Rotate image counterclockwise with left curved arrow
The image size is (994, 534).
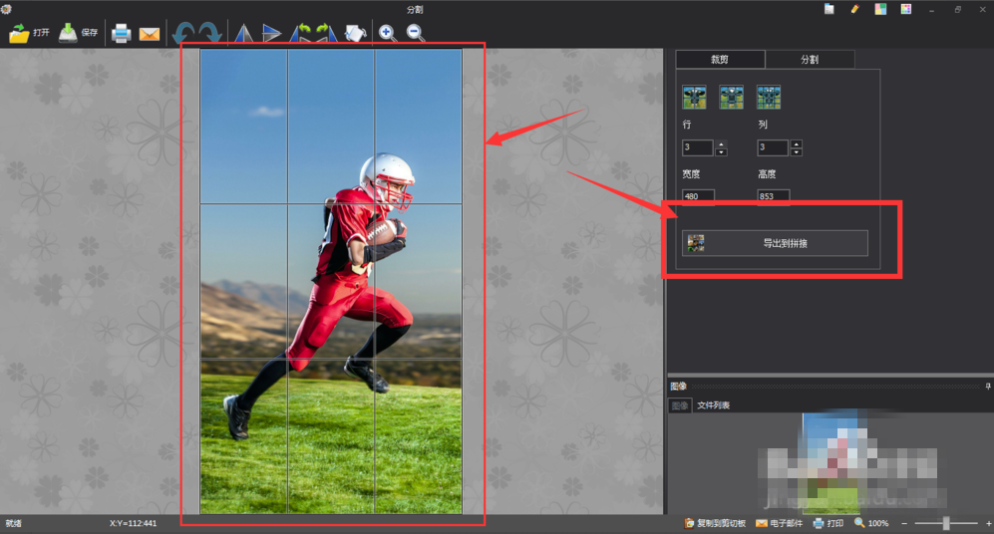183,33
